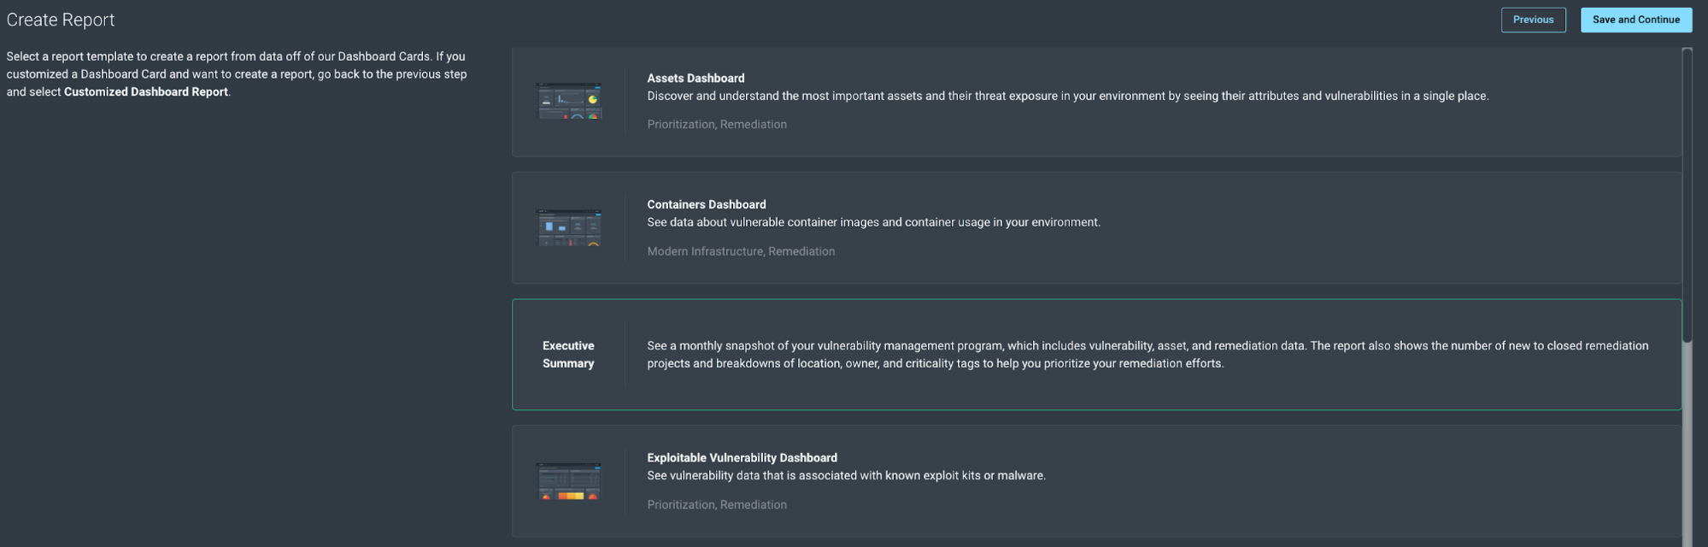Screen dimensions: 1708x547
Task: Click Prioritization, Remediation tags under Assets Dashboard
Action: coord(717,125)
